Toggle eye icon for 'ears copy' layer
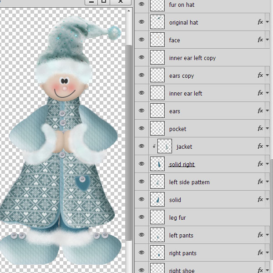Screen dimensions: 273x273 [x=142, y=75]
